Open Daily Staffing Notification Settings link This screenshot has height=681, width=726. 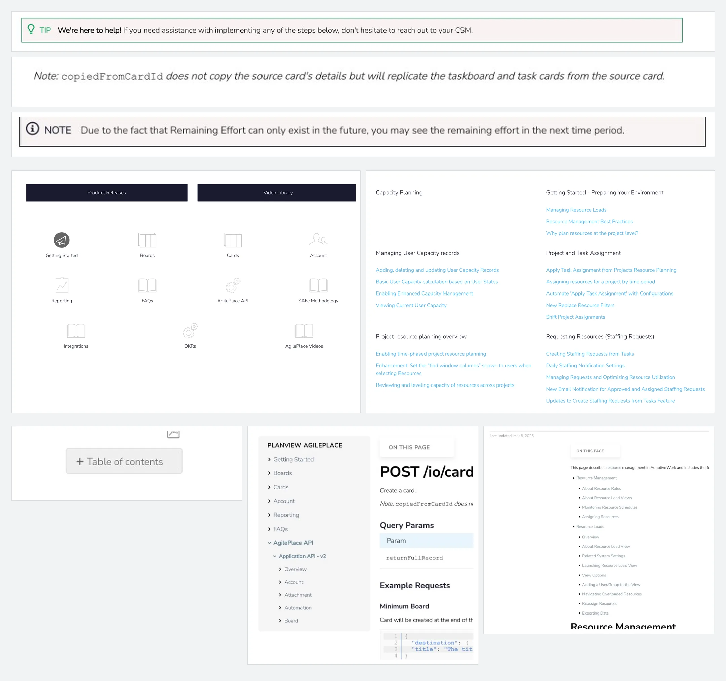585,365
